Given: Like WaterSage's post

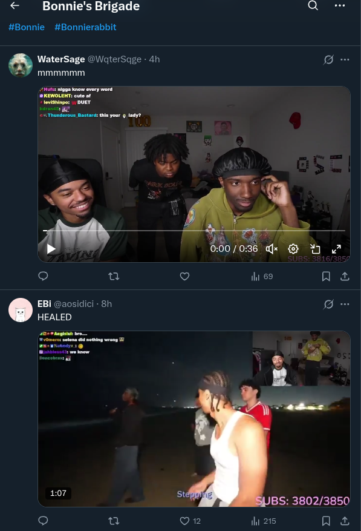Looking at the screenshot, I should click(184, 276).
